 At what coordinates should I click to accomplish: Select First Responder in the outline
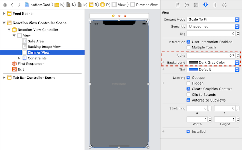(x=30, y=64)
